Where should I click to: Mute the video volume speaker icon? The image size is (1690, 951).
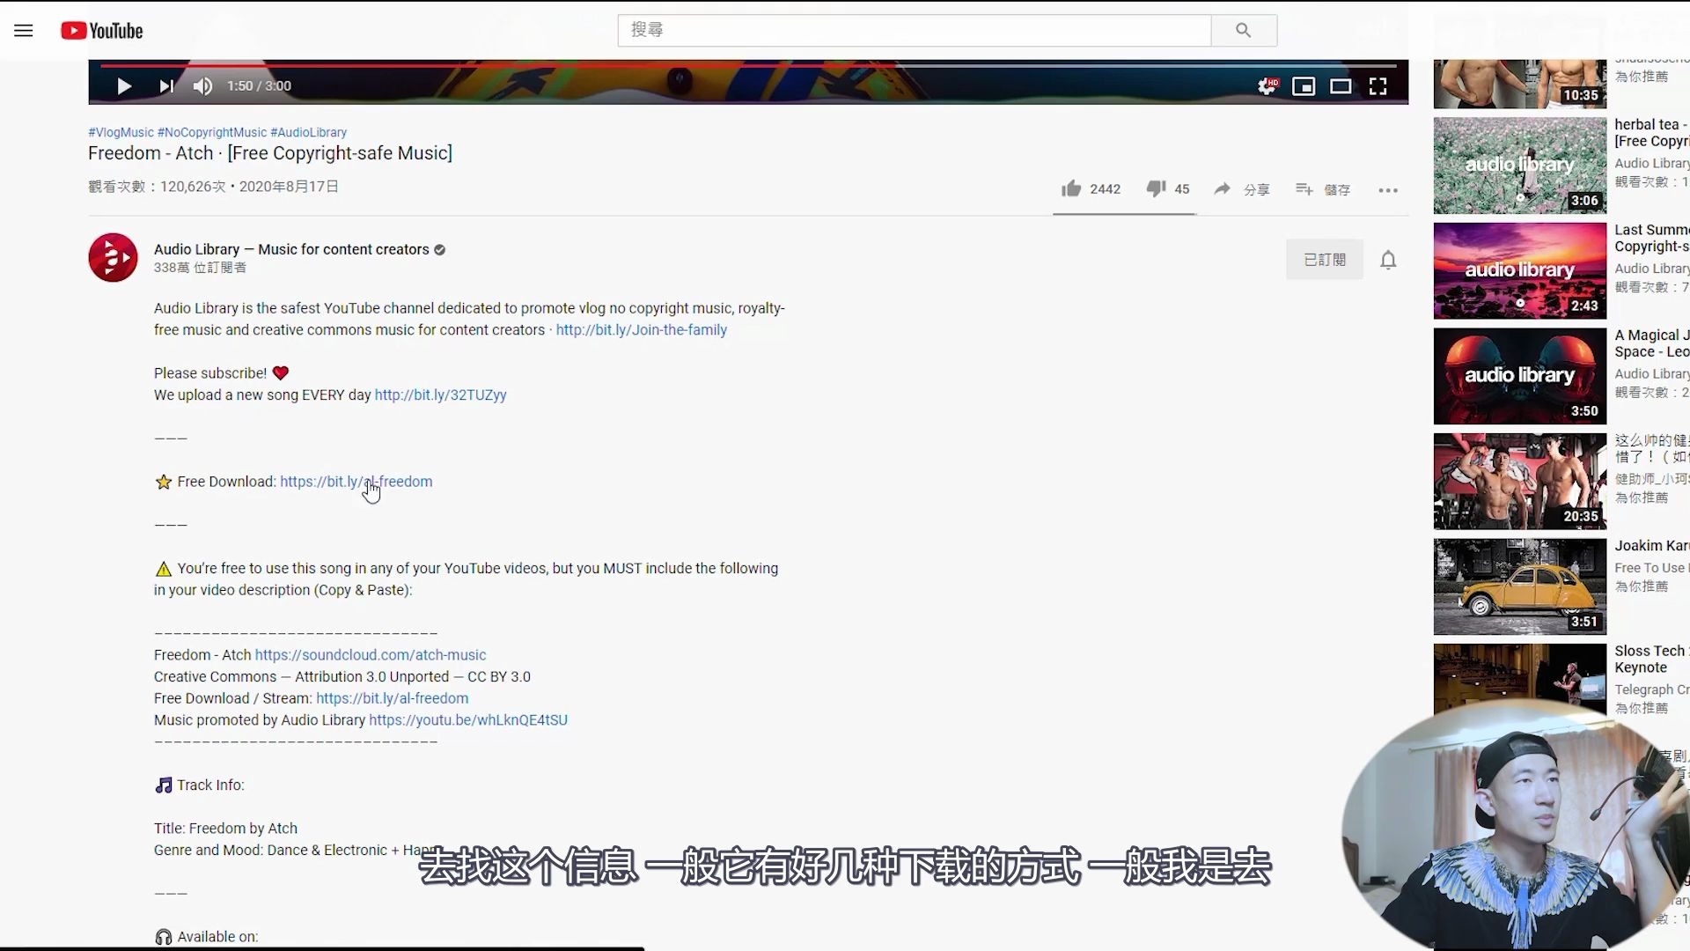202,86
